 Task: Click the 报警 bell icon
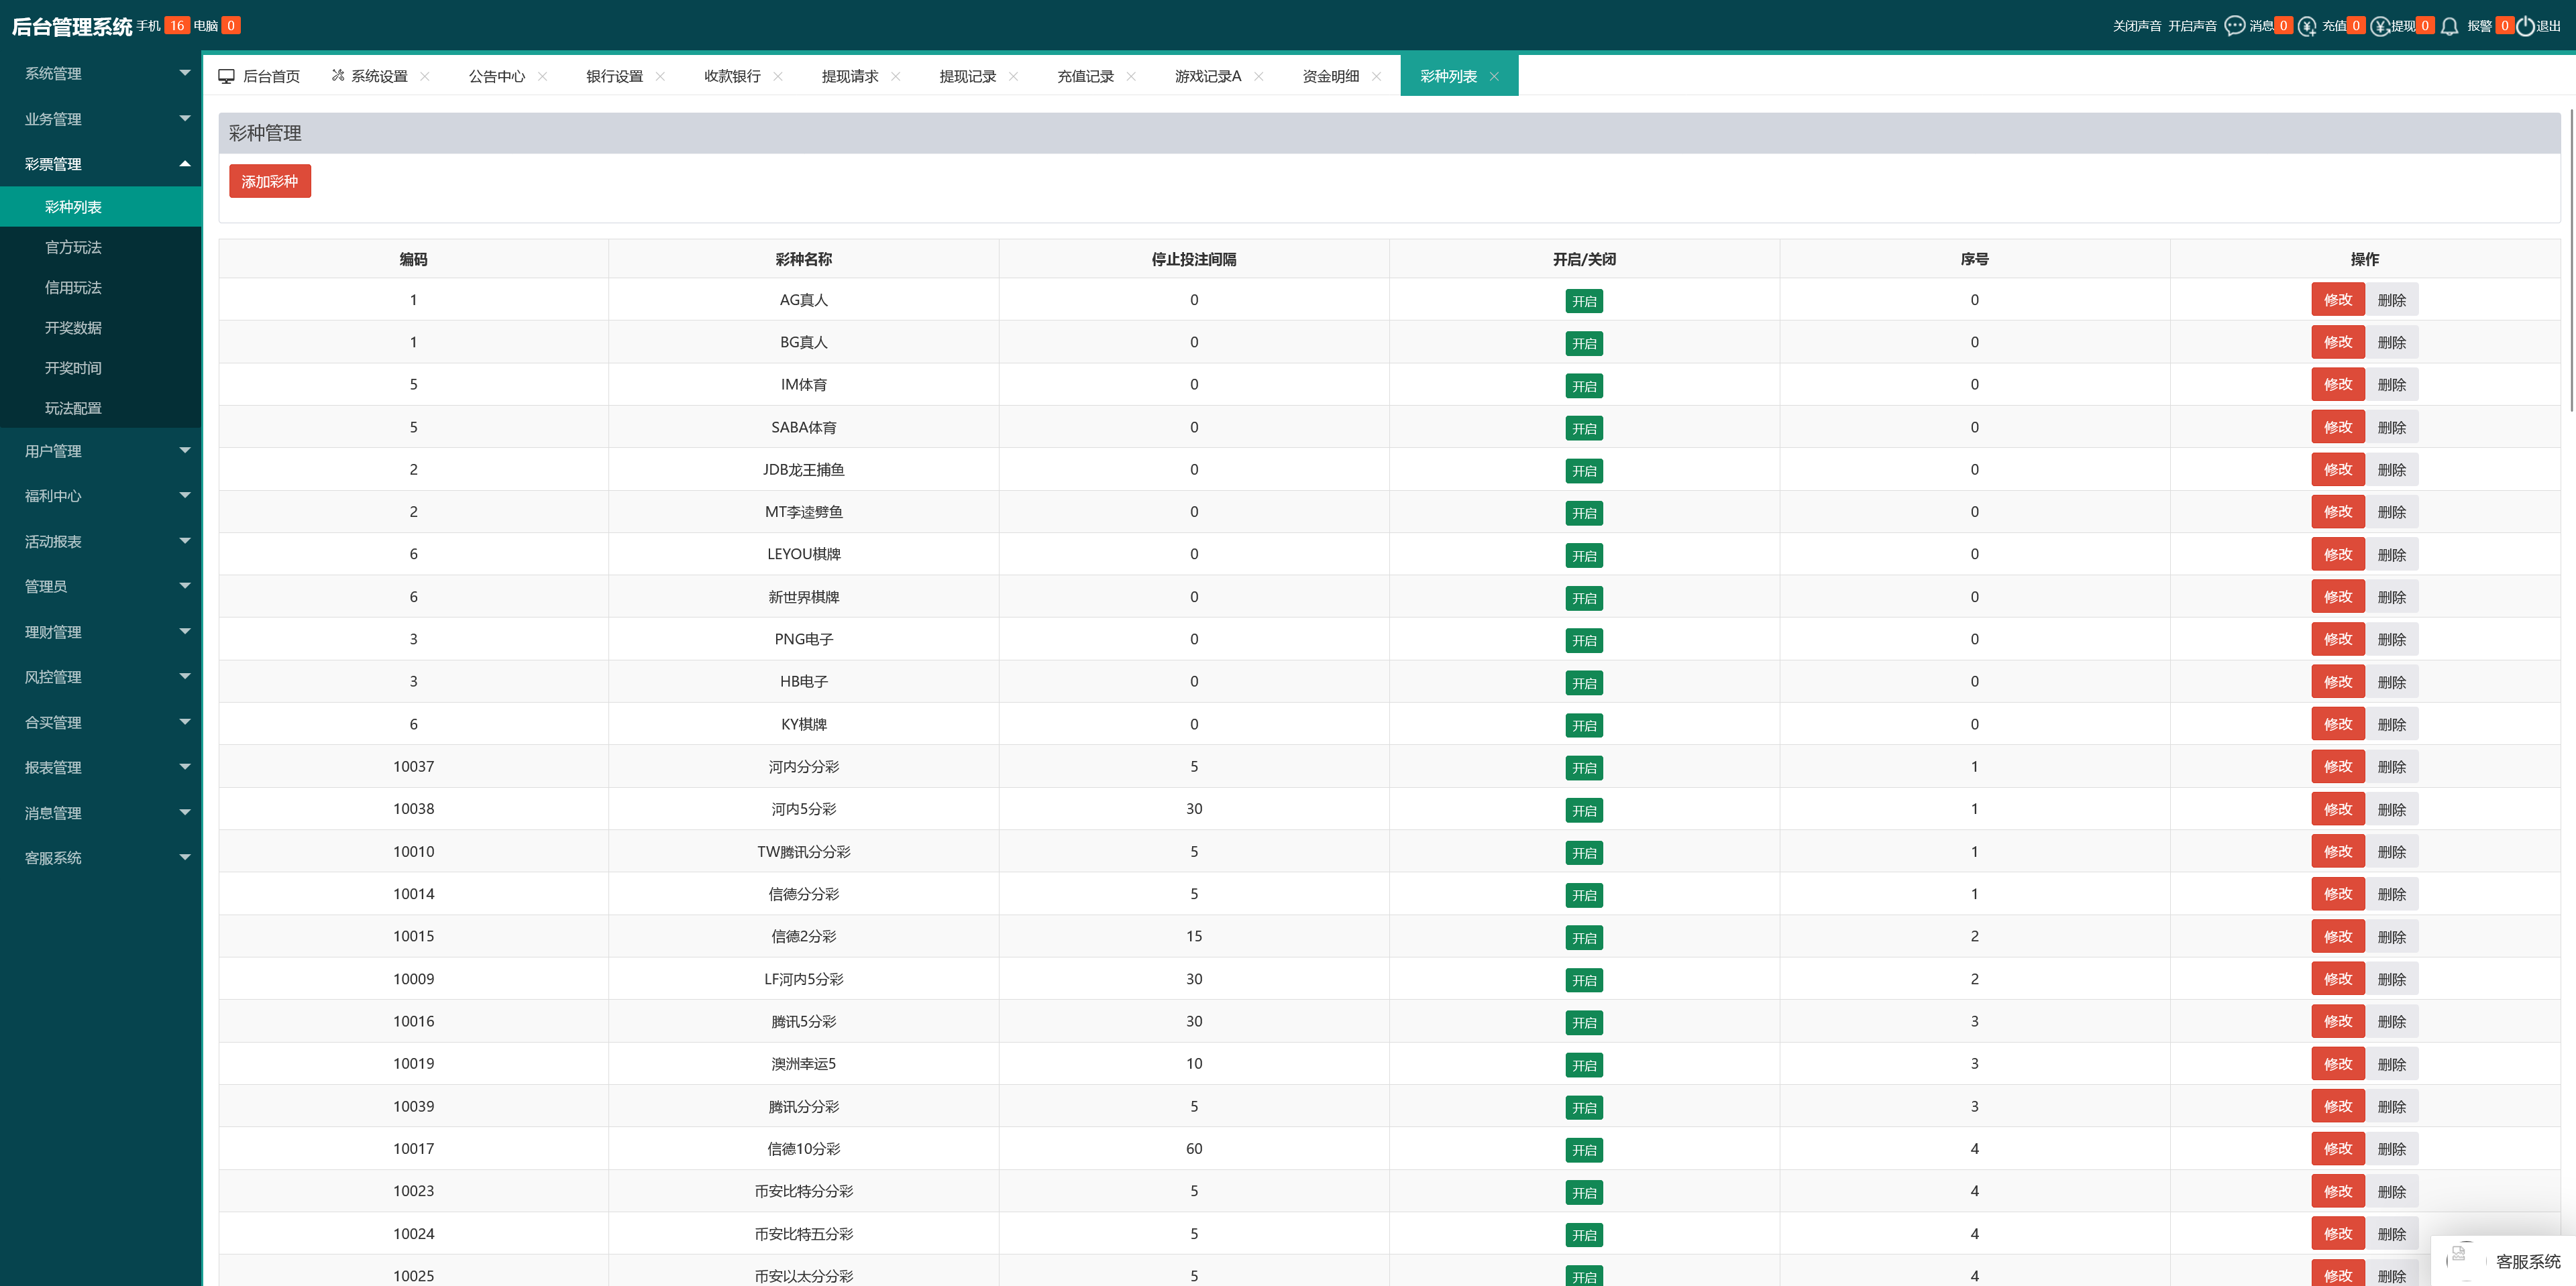[x=2449, y=26]
